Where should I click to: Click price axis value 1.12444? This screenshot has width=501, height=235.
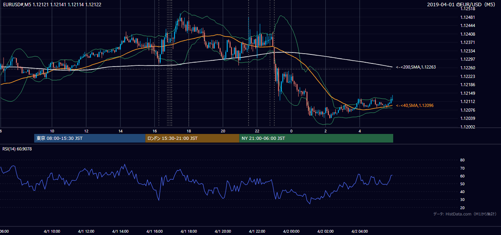pos(467,25)
